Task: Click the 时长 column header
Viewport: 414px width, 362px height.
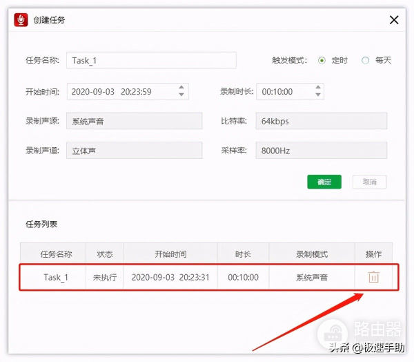Action: [x=243, y=254]
